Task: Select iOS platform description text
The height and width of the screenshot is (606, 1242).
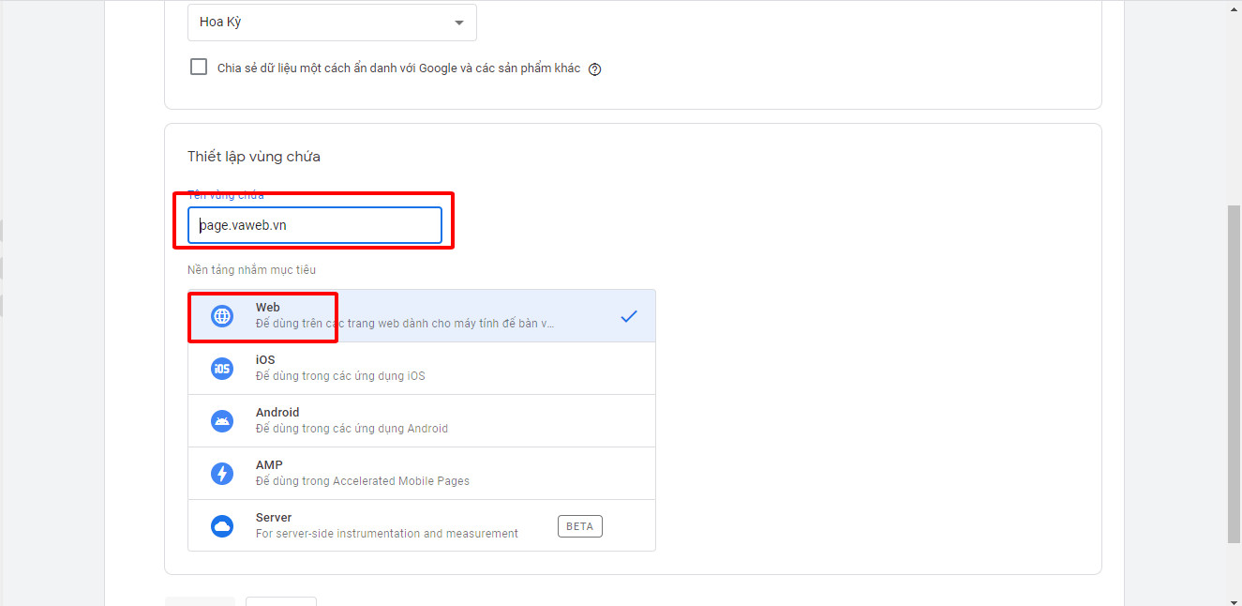Action: click(x=340, y=376)
